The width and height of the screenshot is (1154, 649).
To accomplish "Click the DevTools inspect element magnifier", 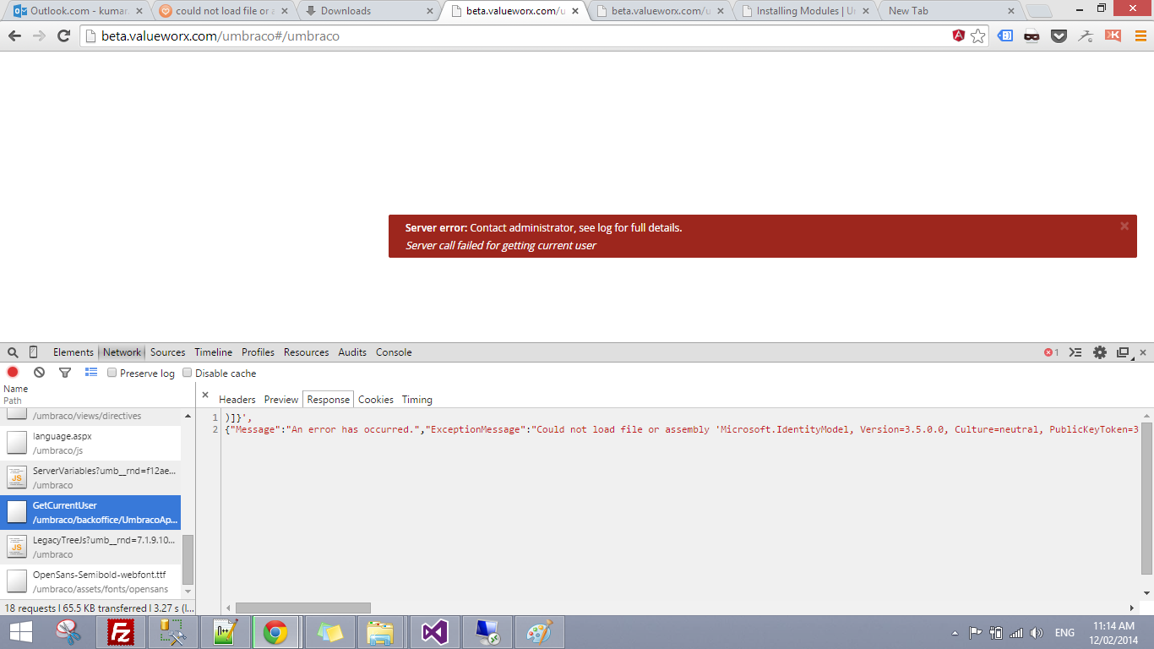I will 13,352.
